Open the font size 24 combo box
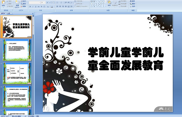182x117 pixels. (43, 2)
